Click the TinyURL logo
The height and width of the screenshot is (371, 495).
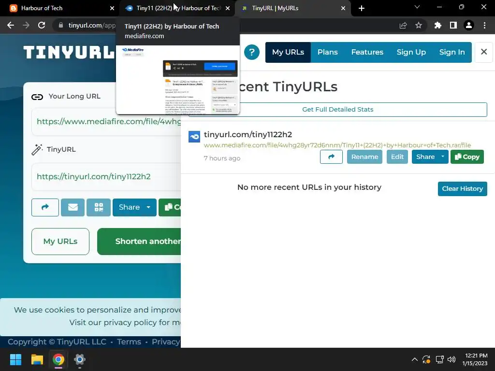[69, 52]
